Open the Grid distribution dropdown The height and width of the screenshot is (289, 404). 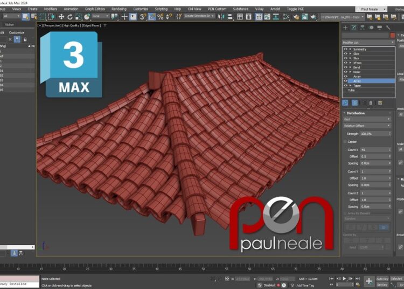(367, 119)
